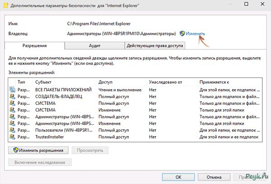This screenshot has width=271, height=184.
Task: Open the Разрешения tab
Action: [x=35, y=46]
